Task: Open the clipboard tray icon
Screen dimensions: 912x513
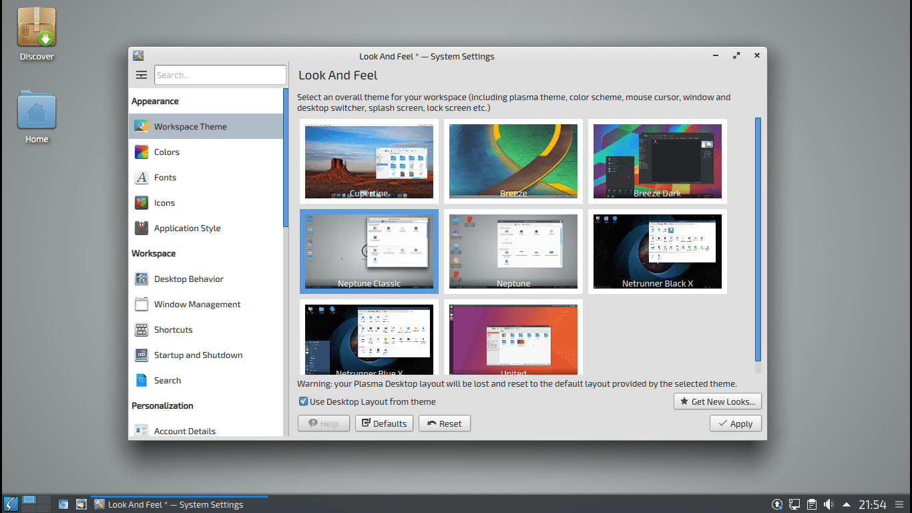Action: coord(812,504)
